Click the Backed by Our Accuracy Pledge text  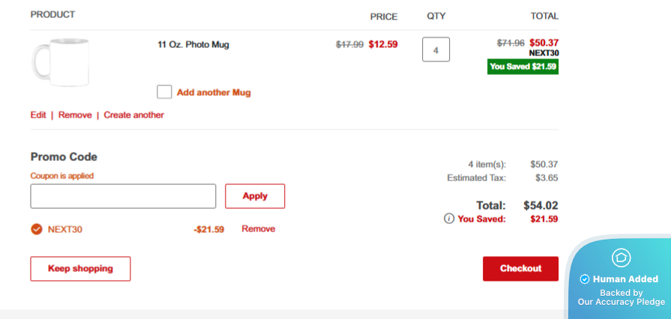pos(621,297)
